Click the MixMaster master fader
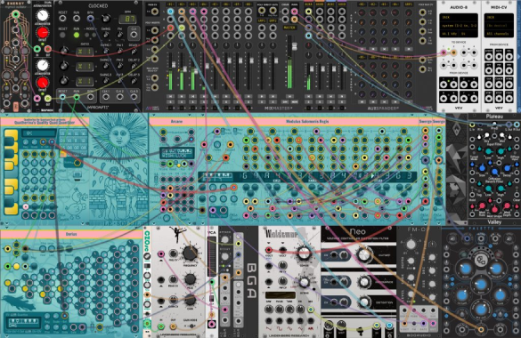521x338 pixels. [x=294, y=46]
